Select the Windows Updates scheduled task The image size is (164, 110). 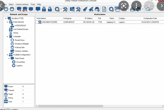click(x=22, y=51)
